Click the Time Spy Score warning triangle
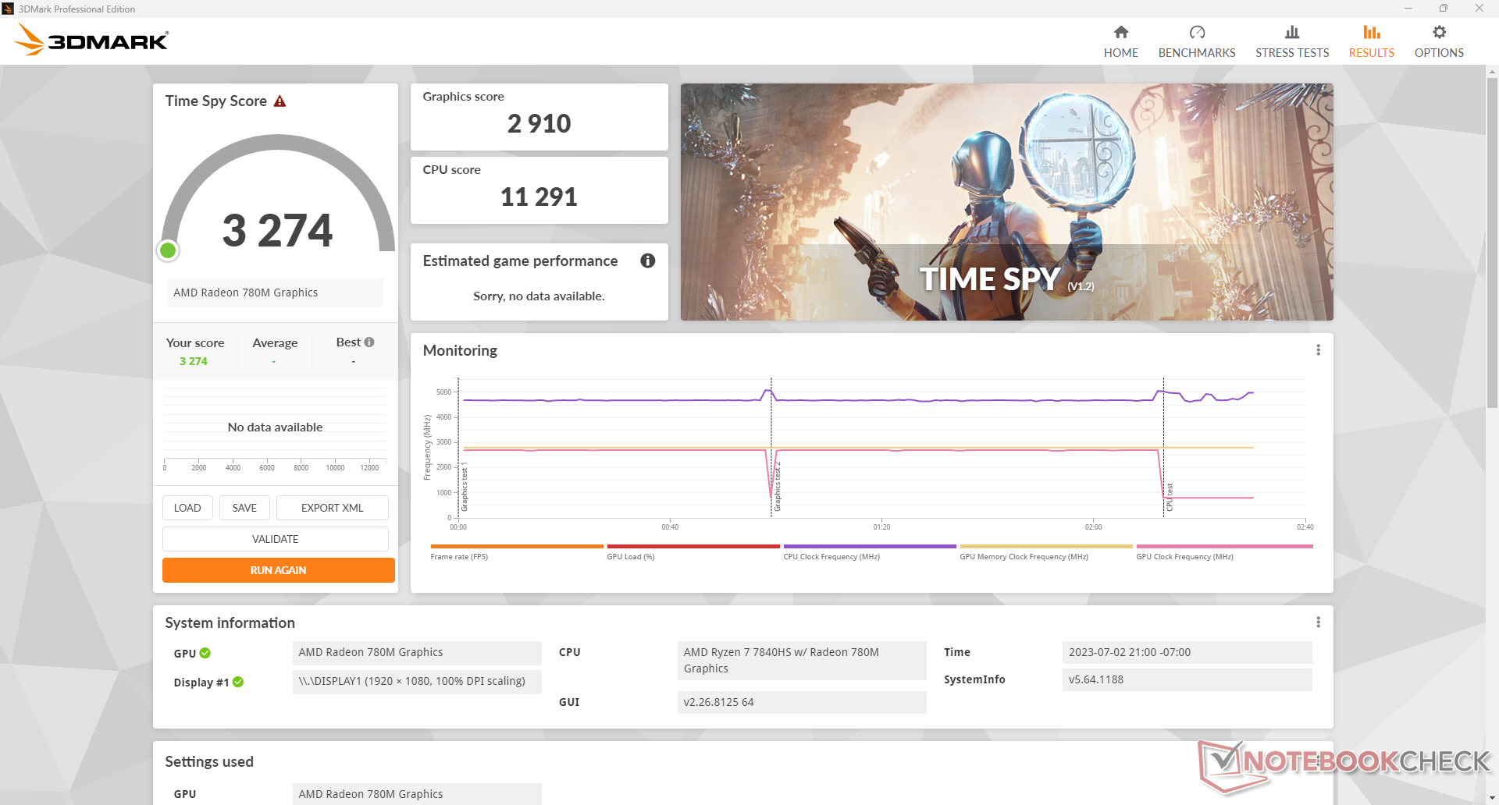Screen dimensions: 1499x805 point(280,101)
